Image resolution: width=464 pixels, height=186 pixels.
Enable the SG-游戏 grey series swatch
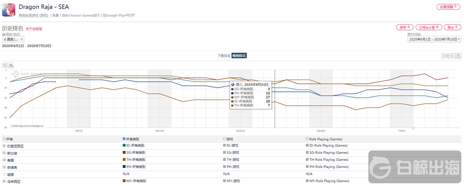tap(225, 153)
